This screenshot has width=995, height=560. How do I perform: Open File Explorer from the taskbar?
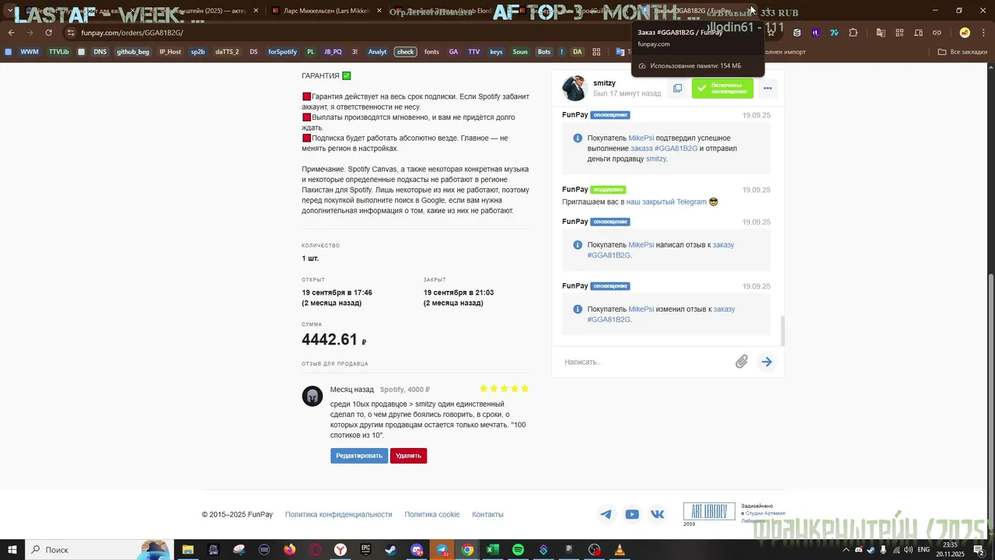(187, 550)
